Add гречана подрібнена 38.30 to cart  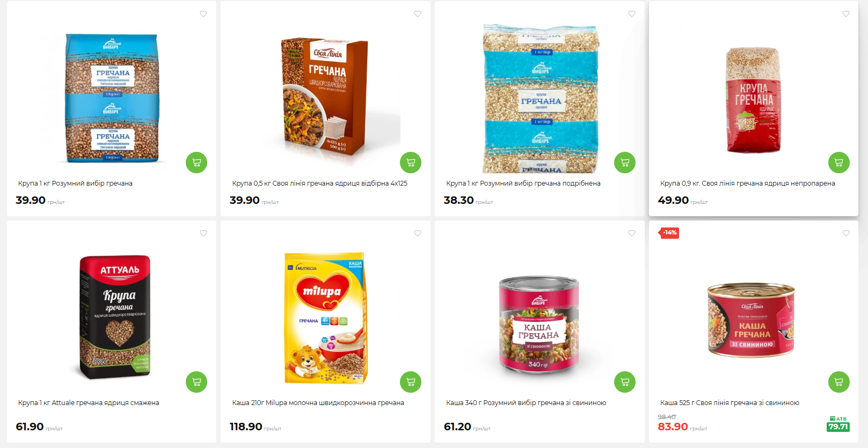tap(625, 163)
